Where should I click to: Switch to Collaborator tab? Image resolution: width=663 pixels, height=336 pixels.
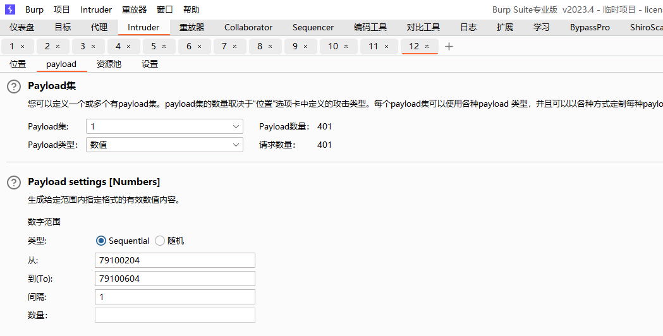coord(248,27)
